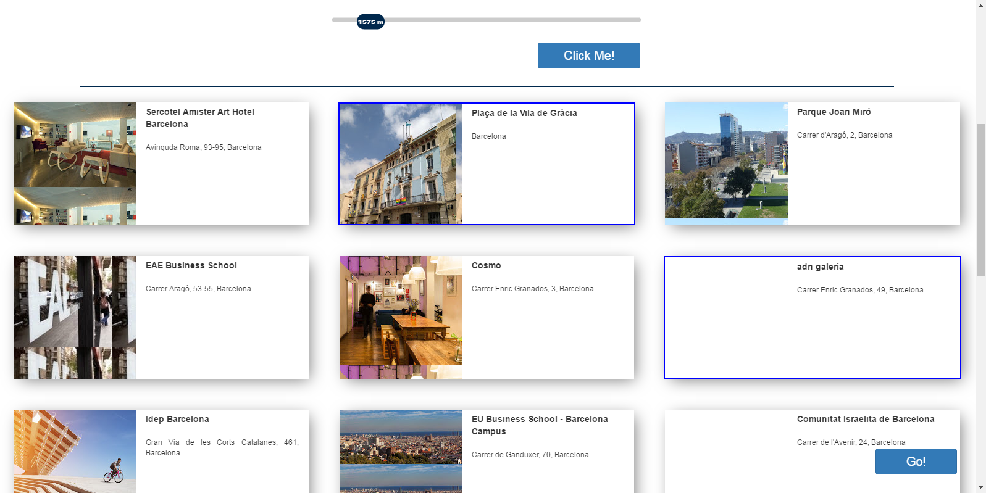Click the address 'Carrer de l'Avenir, 24, Barcelona'
This screenshot has width=986, height=493.
(x=851, y=442)
